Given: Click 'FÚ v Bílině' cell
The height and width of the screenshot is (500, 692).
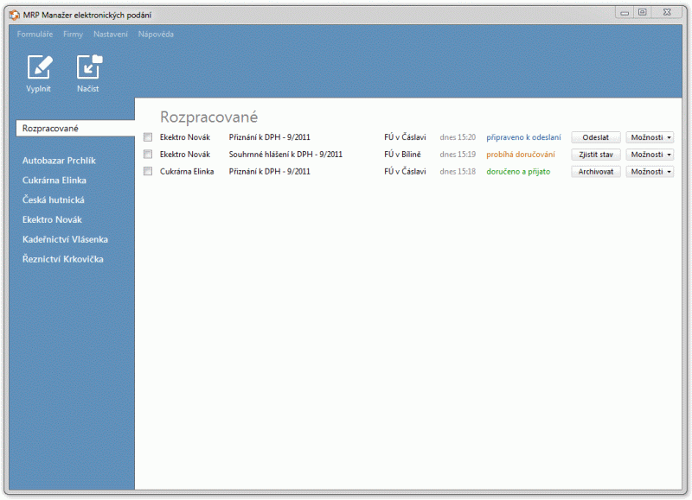Looking at the screenshot, I should pos(402,155).
